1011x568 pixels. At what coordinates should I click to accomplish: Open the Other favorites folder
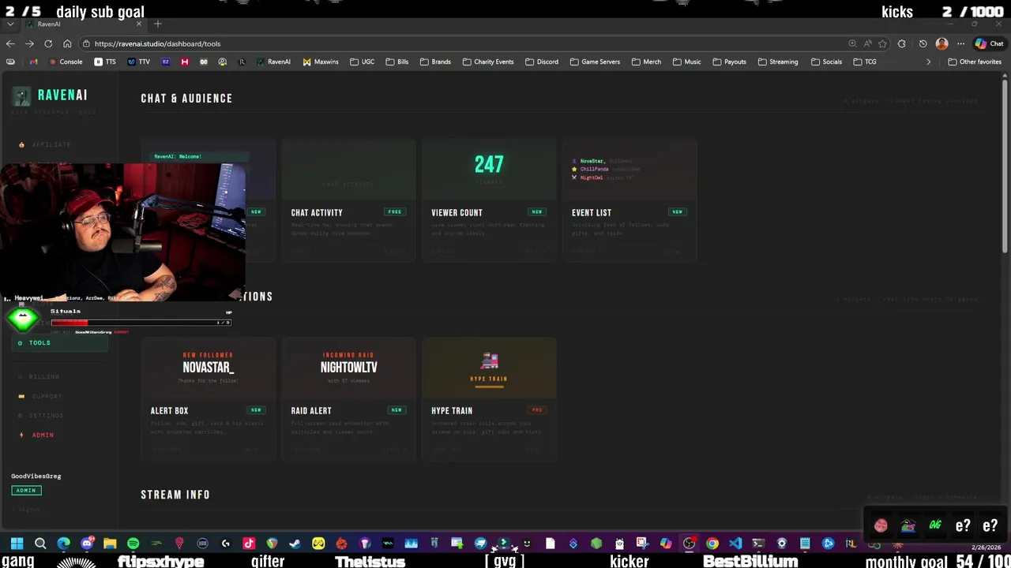tap(975, 62)
